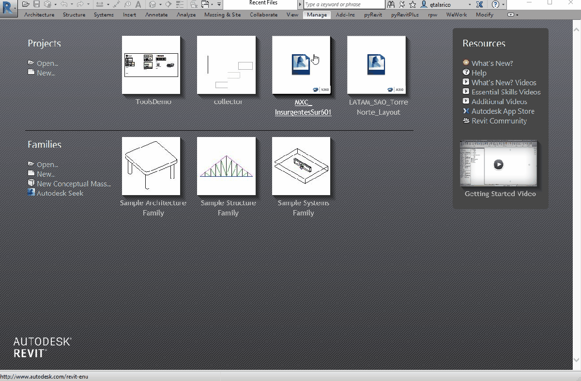Open the Default 3D View icon

153,4
